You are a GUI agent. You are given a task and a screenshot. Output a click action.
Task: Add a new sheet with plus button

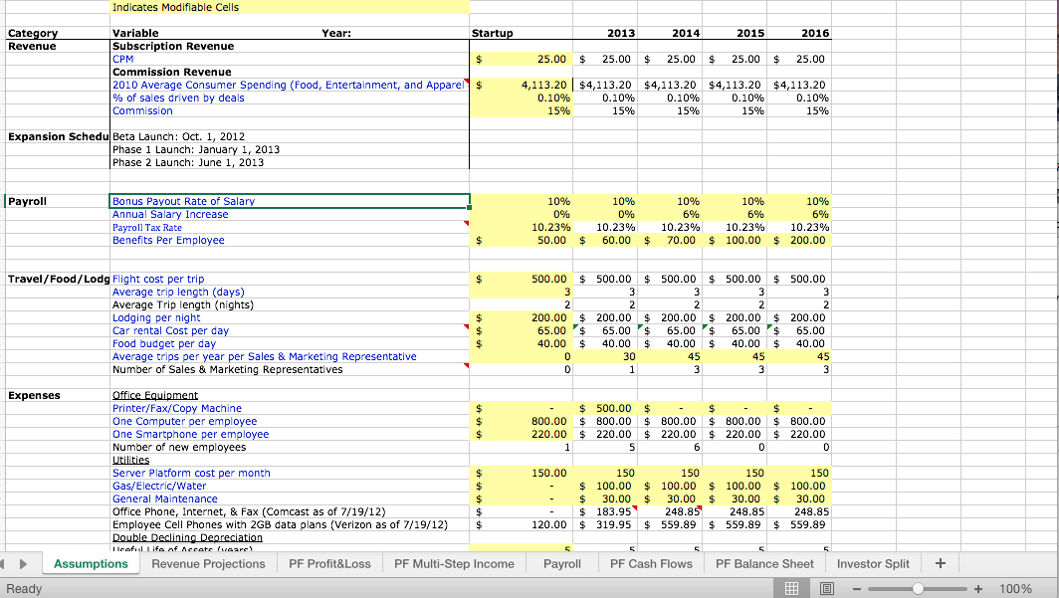[x=941, y=563]
